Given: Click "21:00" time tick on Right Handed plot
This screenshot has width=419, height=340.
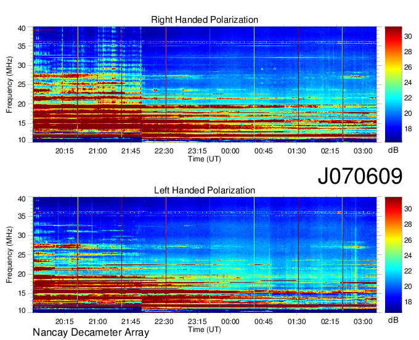Looking at the screenshot, I should point(97,151).
